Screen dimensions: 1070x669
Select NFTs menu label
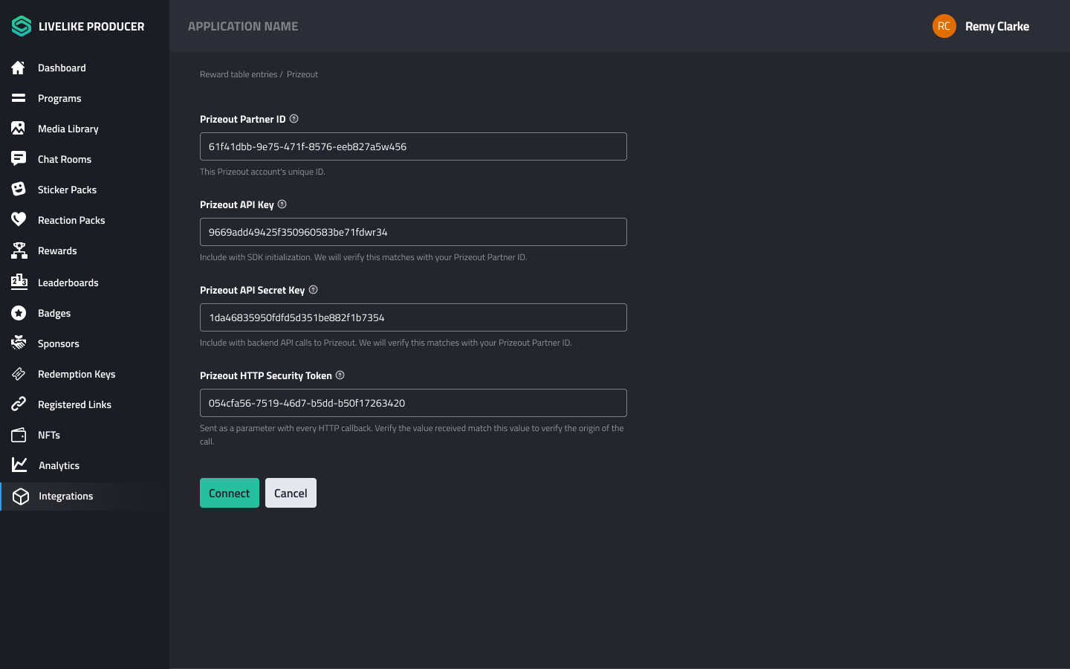[x=49, y=435]
